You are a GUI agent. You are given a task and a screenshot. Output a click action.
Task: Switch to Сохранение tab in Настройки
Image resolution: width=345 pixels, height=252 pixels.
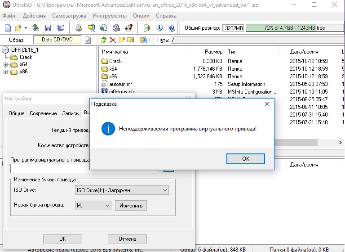[x=43, y=113]
